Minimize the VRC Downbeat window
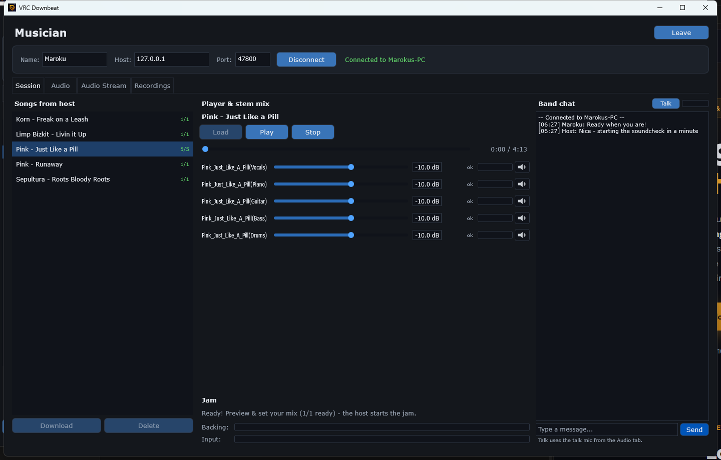Viewport: 721px width, 460px height. pos(660,7)
